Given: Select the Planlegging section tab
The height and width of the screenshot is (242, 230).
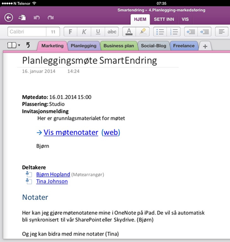Looking at the screenshot, I should (84, 46).
